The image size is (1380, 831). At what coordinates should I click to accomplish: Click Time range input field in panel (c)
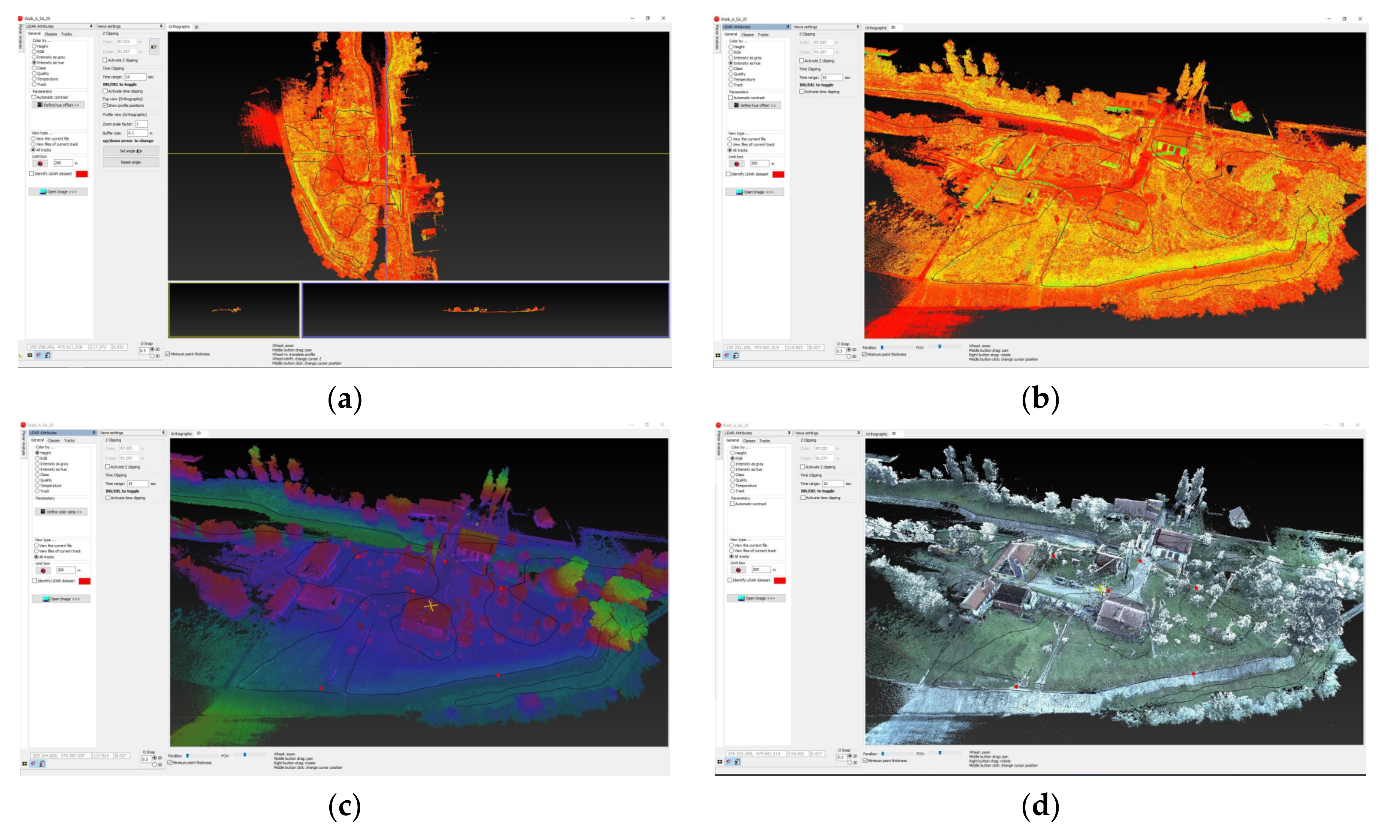138,483
